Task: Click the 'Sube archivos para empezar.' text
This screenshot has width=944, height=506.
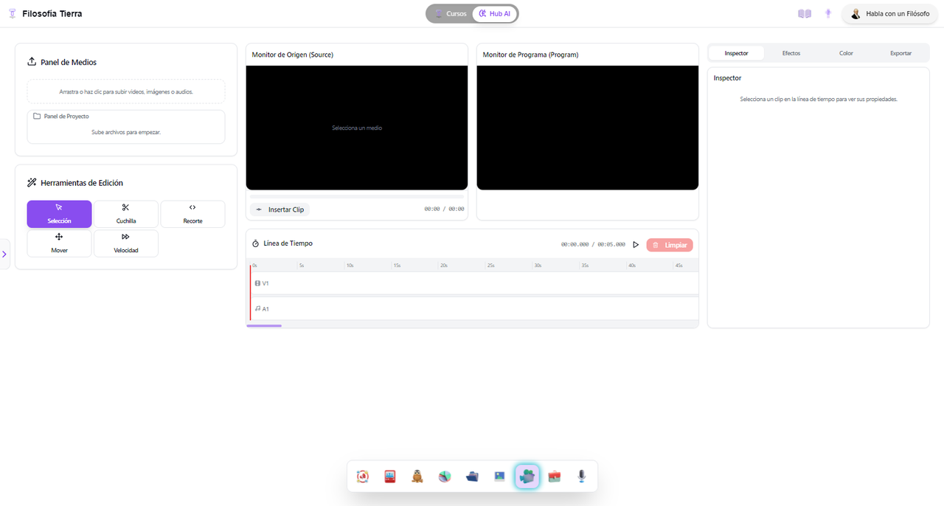Action: [126, 132]
